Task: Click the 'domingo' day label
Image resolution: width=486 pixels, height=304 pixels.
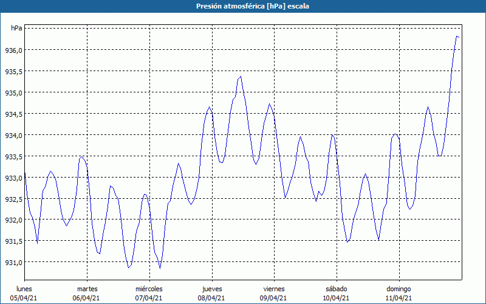Action: 399,289
